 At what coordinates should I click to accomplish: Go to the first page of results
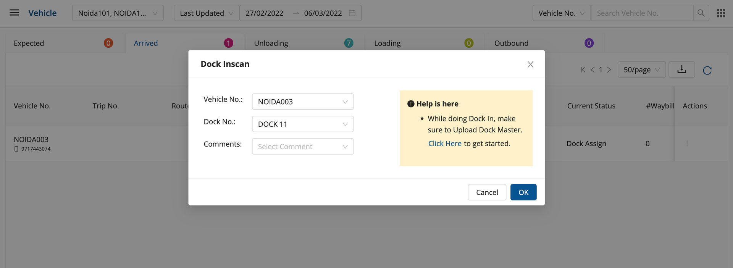point(583,70)
